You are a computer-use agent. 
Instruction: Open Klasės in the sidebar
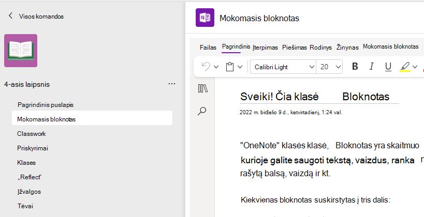[x=26, y=162]
